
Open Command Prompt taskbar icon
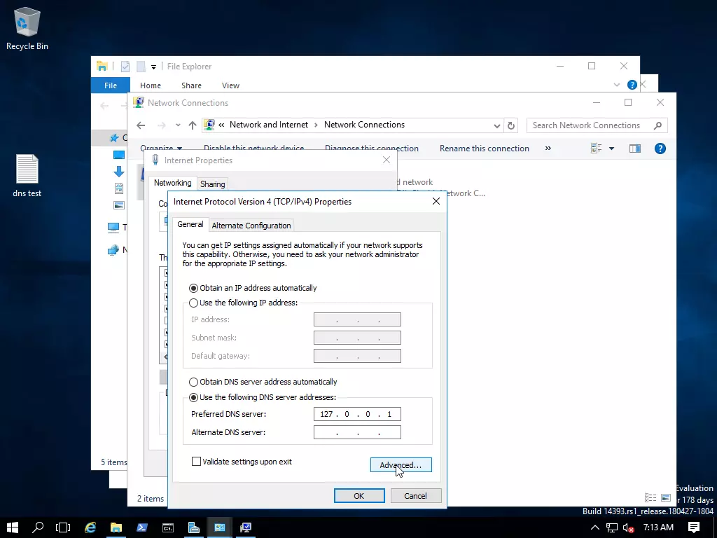click(x=168, y=527)
